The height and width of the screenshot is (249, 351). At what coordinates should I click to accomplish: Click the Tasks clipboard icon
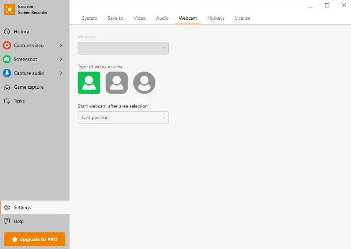(x=7, y=101)
